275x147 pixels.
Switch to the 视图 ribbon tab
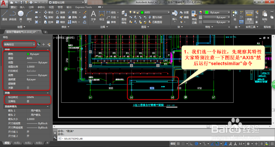[x=51, y=7]
